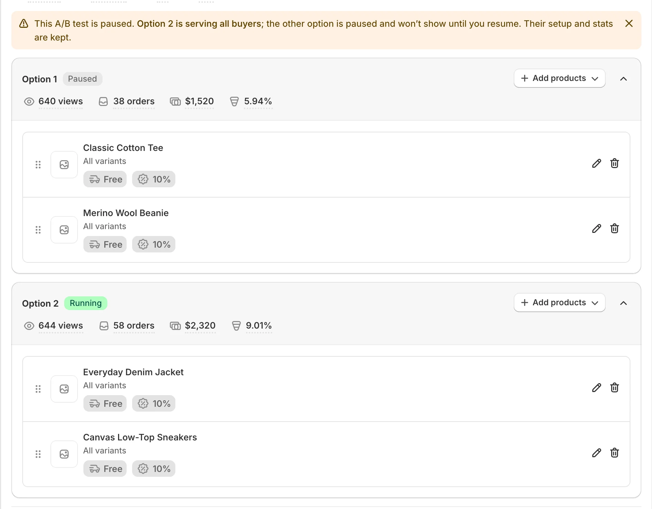Click the Running status badge on Option 2
652x509 pixels.
coord(86,303)
